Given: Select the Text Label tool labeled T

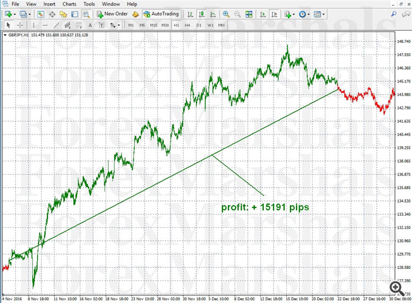Looking at the screenshot, I should coord(102,25).
